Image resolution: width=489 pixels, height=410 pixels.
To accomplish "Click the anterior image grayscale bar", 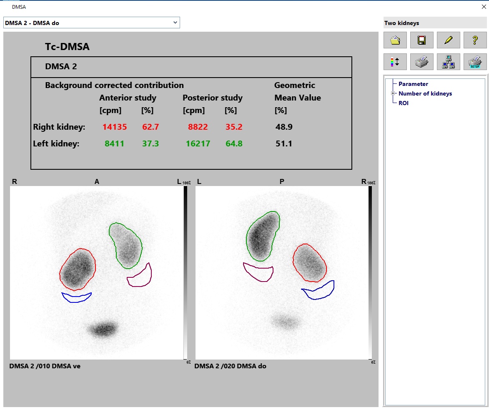I will coord(186,272).
